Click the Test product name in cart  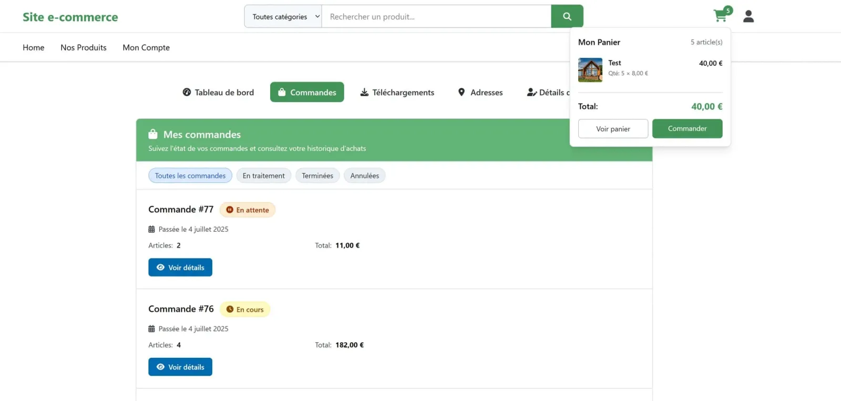tap(614, 63)
